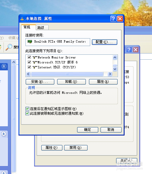This screenshot has width=152, height=174.
Task: Click 关闭(C) in the background status window
Action: (127, 161)
